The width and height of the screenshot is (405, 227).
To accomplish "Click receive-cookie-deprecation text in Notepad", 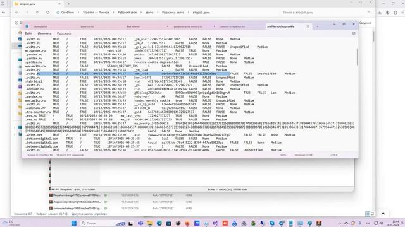I will click(156, 62).
